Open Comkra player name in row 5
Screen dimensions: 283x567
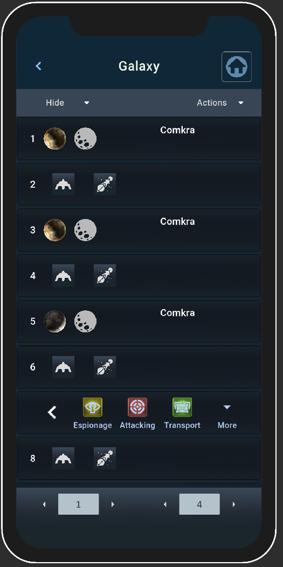[177, 313]
